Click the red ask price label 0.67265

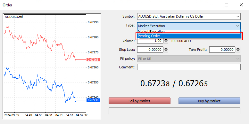93,60
